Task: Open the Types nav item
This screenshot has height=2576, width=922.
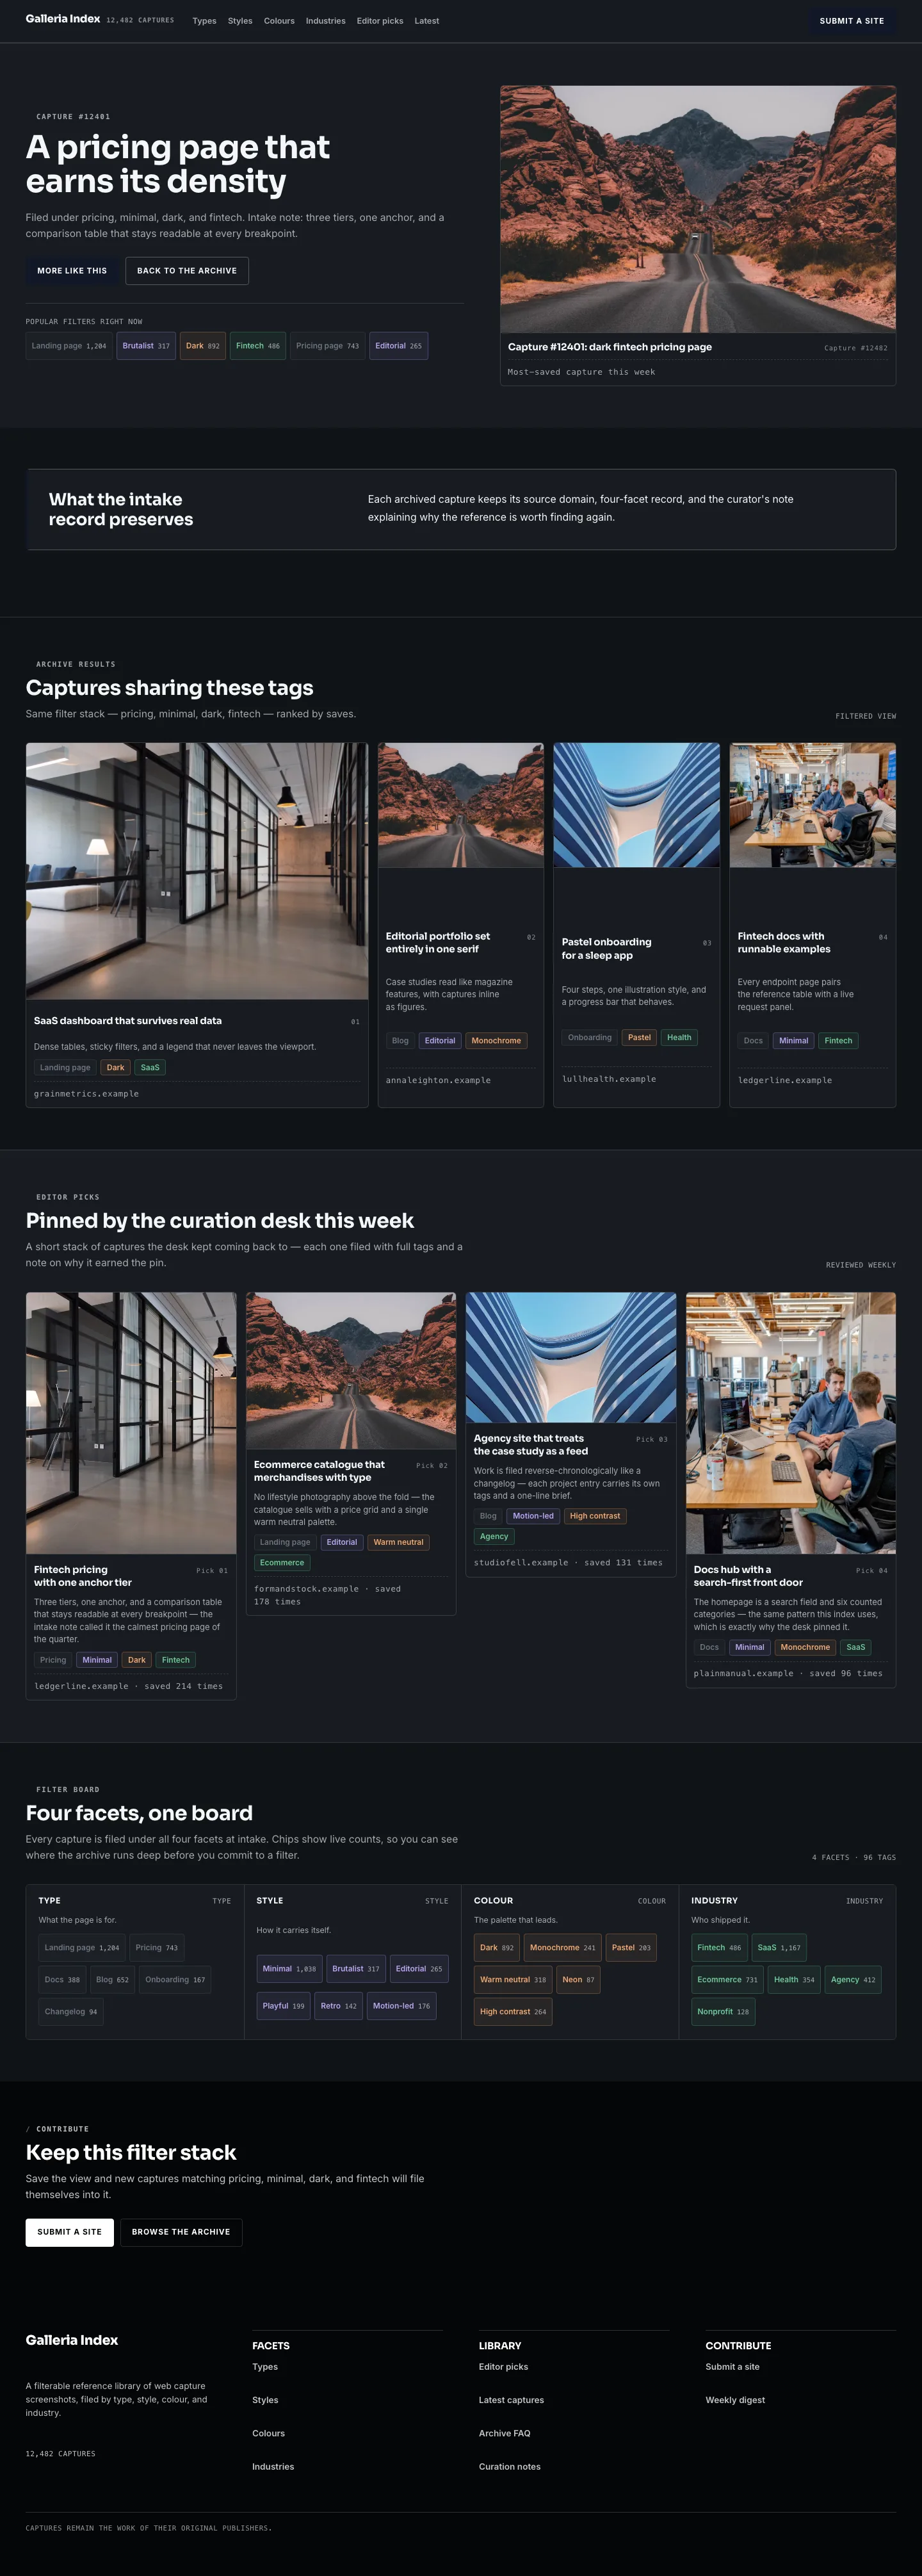Action: [x=204, y=21]
